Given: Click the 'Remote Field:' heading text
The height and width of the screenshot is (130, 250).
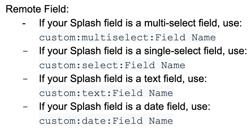Looking at the screenshot, I should (x=37, y=9).
